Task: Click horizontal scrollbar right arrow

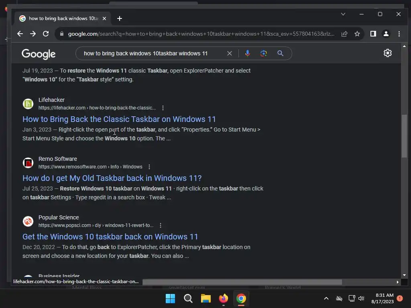Action: pyautogui.click(x=398, y=282)
